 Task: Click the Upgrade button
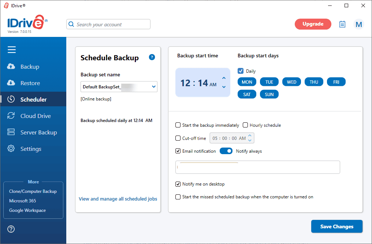pyautogui.click(x=313, y=24)
